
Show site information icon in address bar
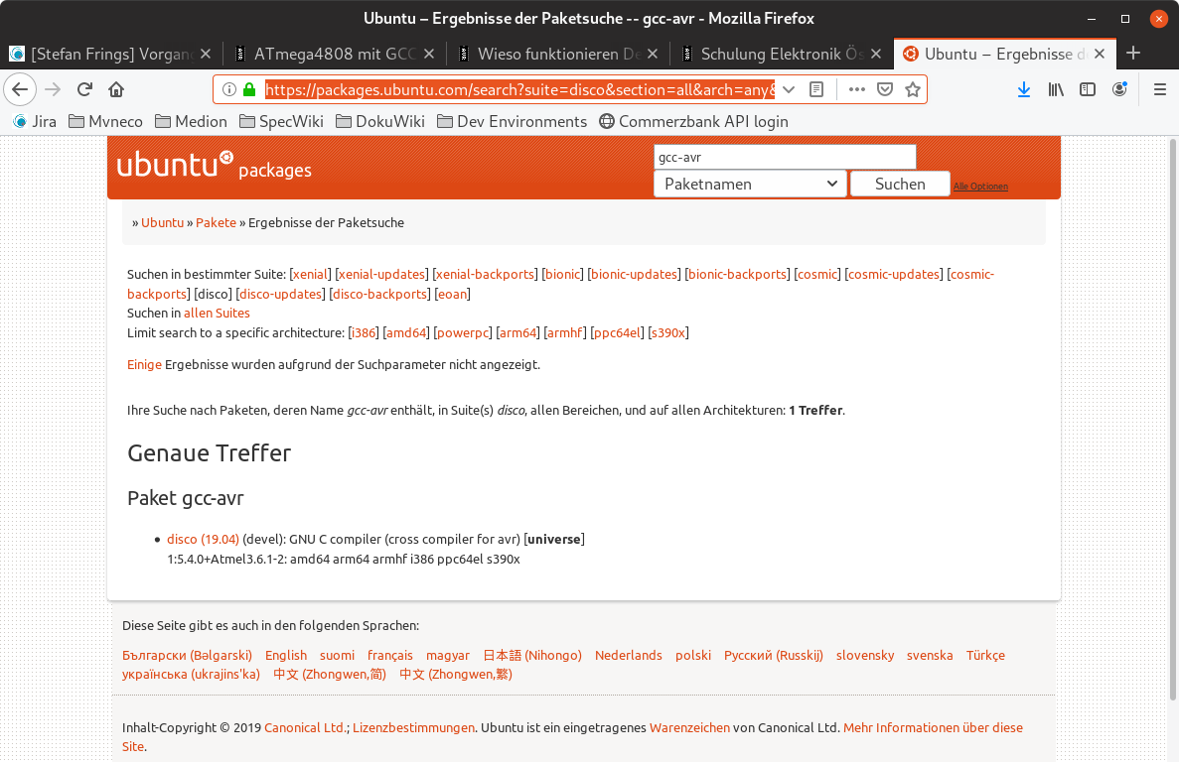click(229, 89)
